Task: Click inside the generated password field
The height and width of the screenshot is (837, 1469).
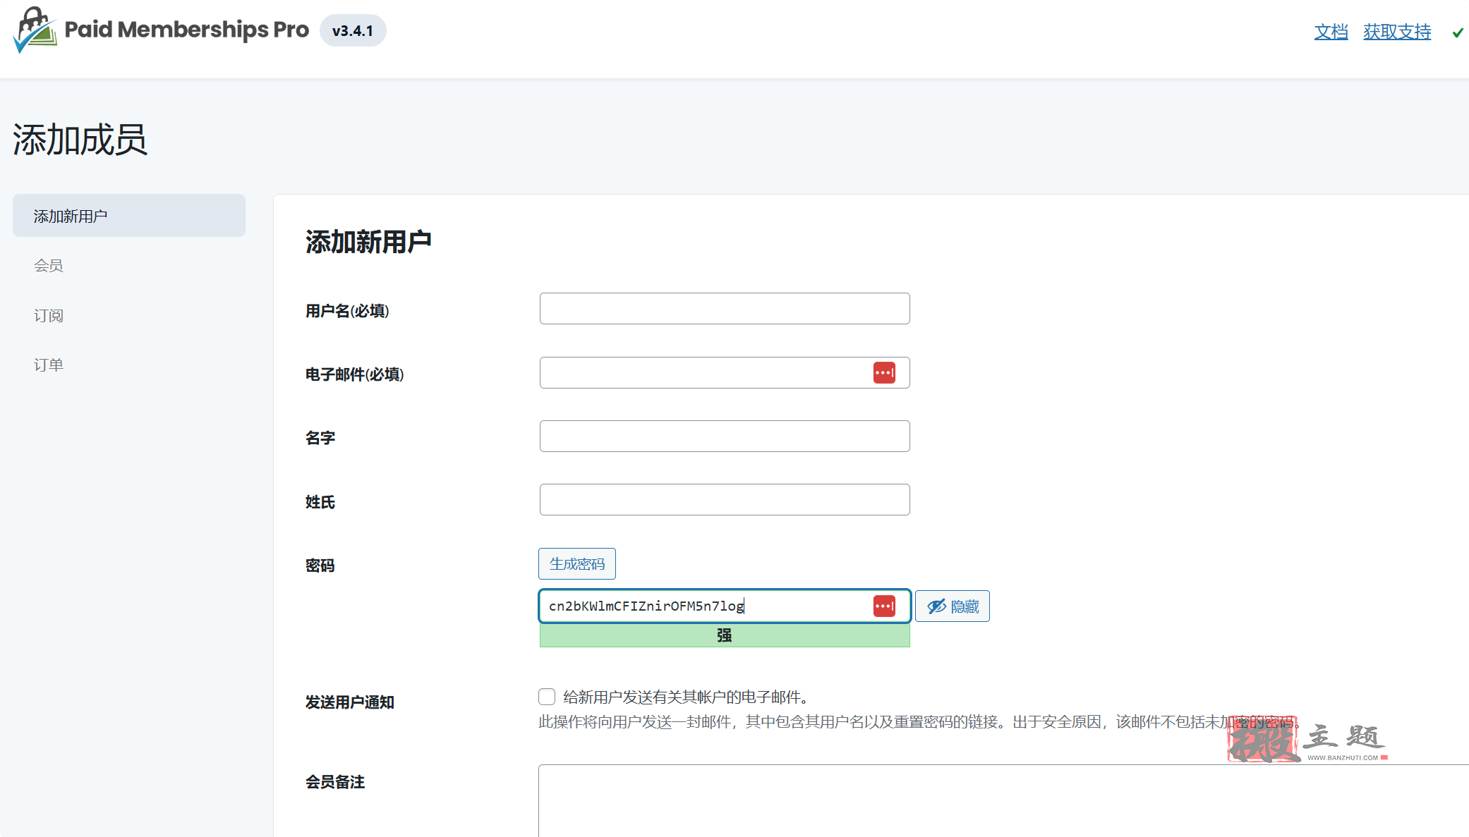Action: coord(725,606)
